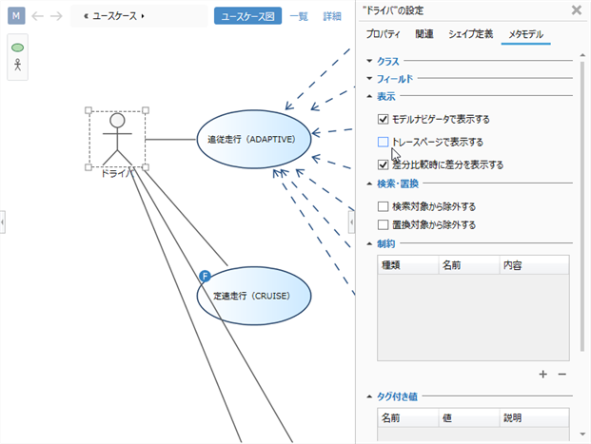Select the actor stick figure tool
The height and width of the screenshot is (444, 591).
pos(17,65)
